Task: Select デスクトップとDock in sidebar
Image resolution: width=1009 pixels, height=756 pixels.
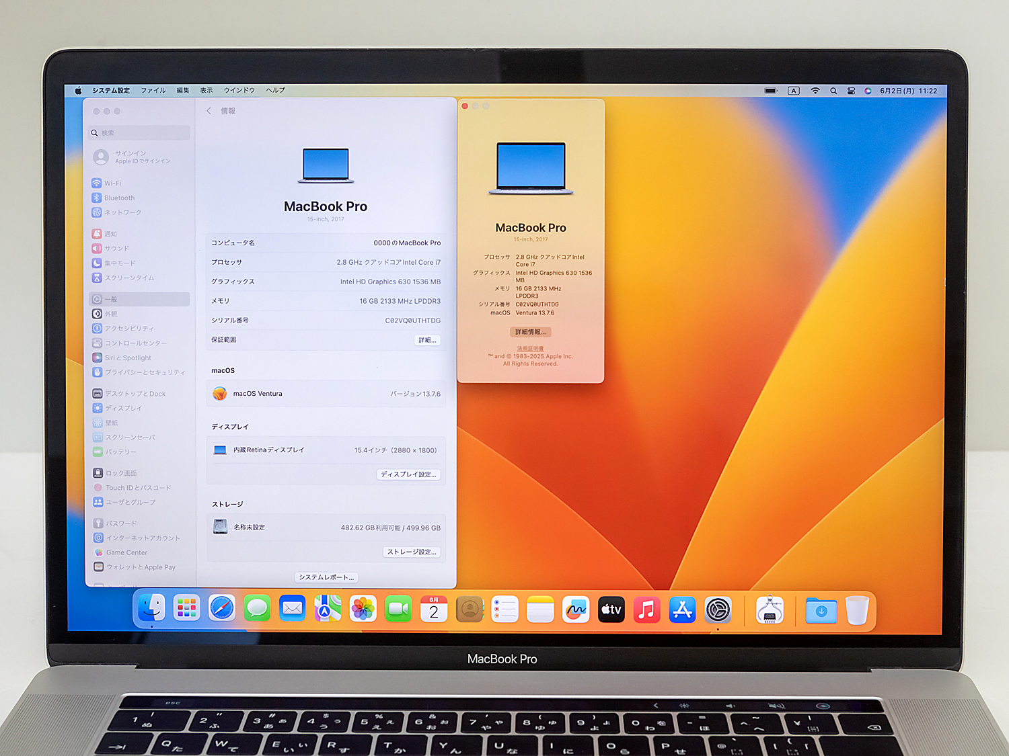Action: coord(140,394)
